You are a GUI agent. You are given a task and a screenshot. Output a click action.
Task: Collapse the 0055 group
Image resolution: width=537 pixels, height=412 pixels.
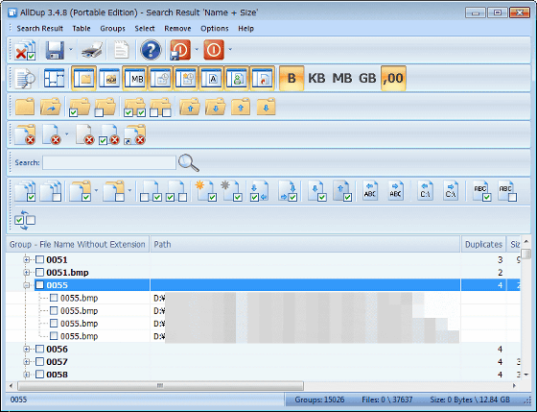27,285
